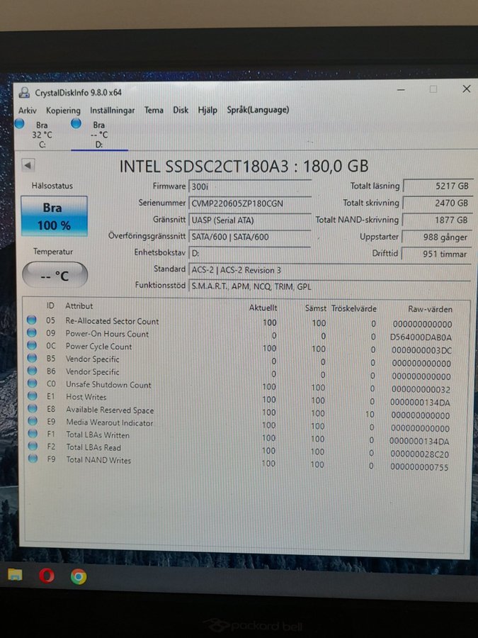Image resolution: width=478 pixels, height=638 pixels.
Task: Minimize the CrystalDiskInfo window
Action: coord(402,90)
